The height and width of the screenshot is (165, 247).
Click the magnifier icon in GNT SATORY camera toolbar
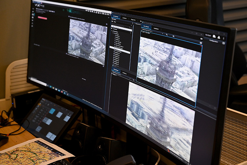point(173,36)
